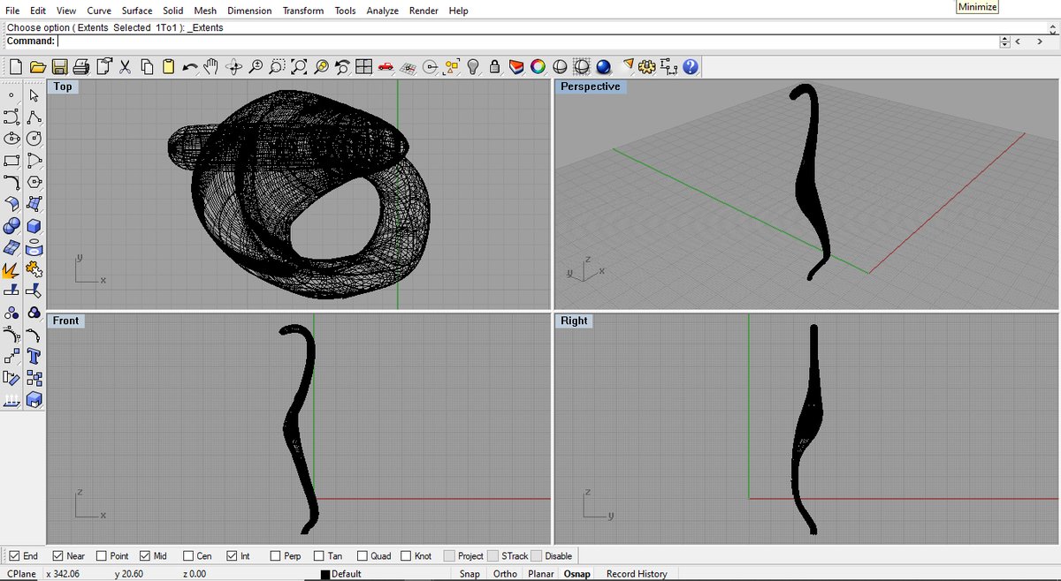Click the Record History button
Screen dimensions: 1061x581
(x=637, y=574)
